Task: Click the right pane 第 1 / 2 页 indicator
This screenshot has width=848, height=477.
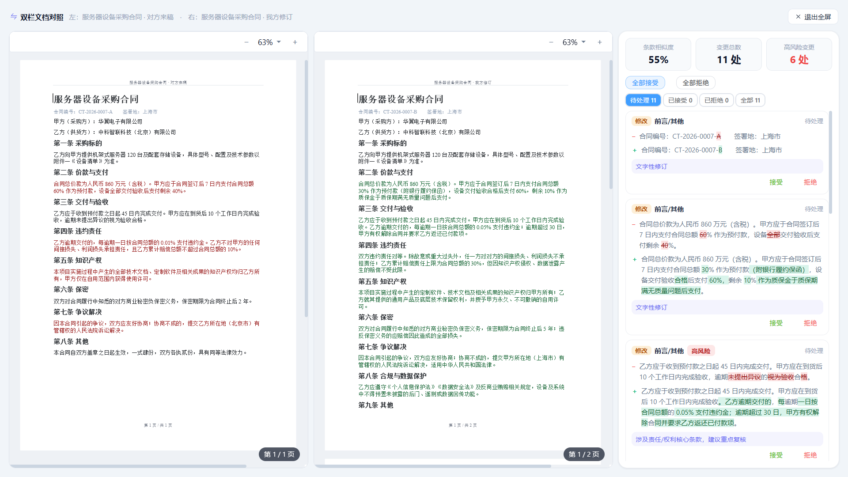Action: 584,454
